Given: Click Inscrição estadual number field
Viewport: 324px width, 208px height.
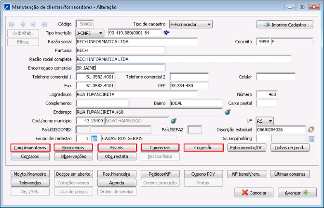Looking at the screenshot, I should click(x=281, y=130).
